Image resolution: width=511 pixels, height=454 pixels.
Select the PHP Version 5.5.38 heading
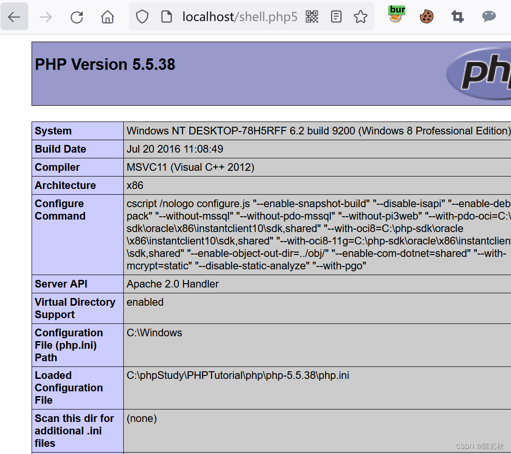pyautogui.click(x=105, y=64)
